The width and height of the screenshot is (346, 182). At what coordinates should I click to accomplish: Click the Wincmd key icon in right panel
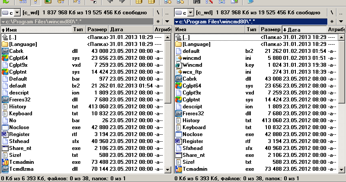coord(179,65)
